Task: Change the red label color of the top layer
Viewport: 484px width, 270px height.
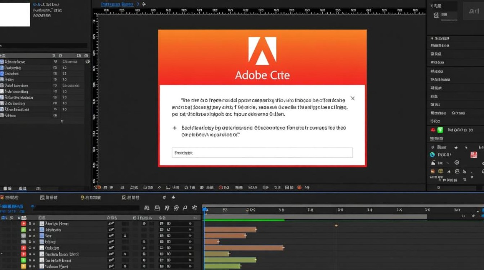Action: pos(23,224)
